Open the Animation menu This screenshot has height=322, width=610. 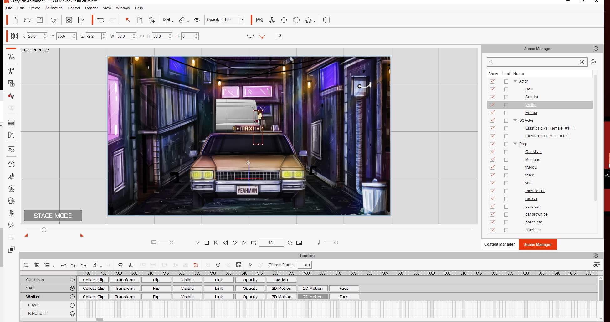[x=54, y=8]
